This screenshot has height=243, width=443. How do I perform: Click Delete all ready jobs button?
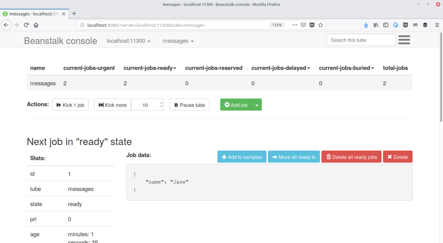(x=351, y=157)
